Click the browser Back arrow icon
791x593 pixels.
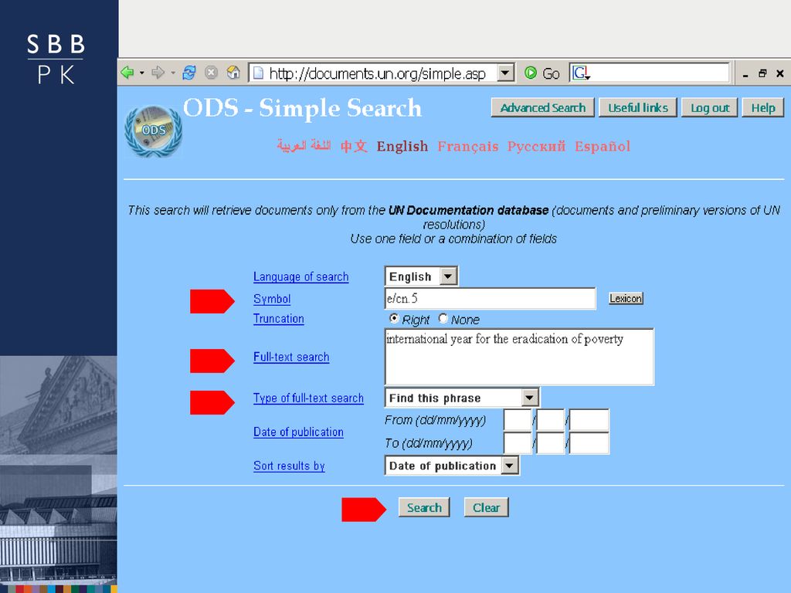(127, 73)
